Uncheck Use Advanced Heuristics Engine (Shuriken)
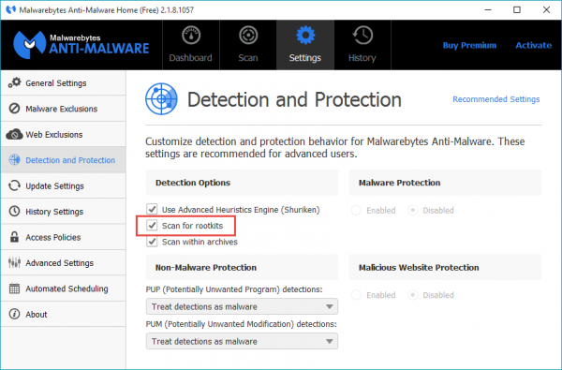The image size is (562, 370). tap(152, 209)
